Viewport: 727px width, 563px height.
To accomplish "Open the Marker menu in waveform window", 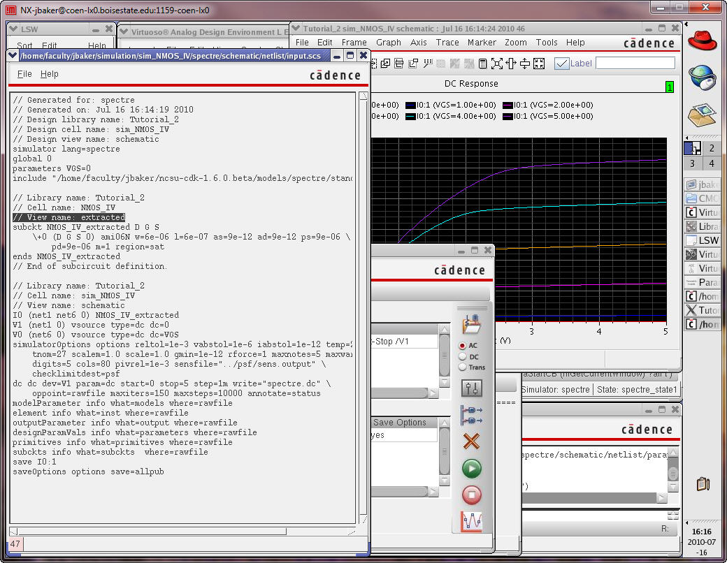I will click(x=482, y=43).
